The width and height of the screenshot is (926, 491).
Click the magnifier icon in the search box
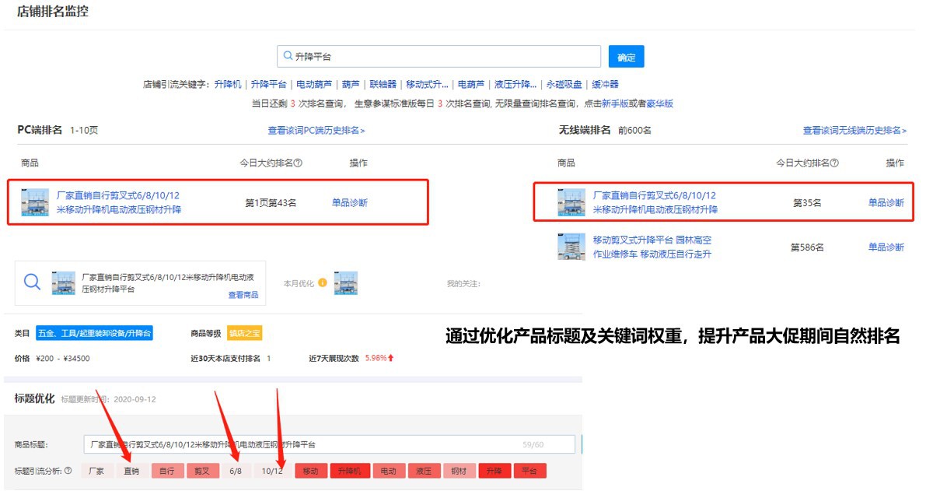click(288, 57)
